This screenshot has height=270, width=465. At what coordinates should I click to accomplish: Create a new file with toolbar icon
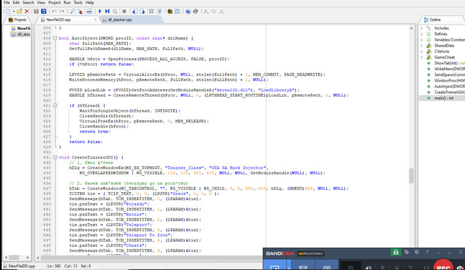(8, 11)
